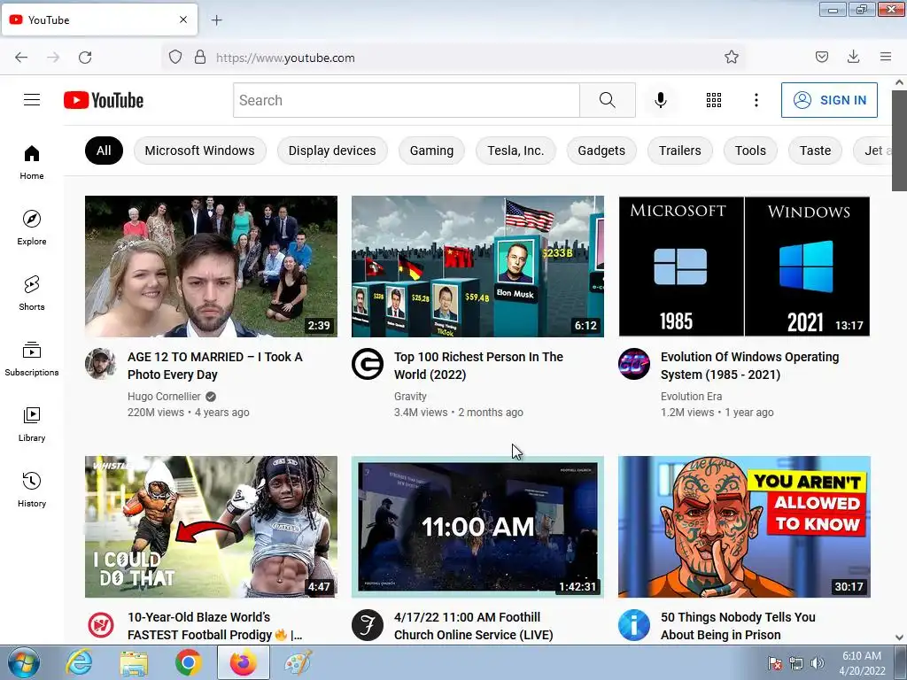Open Hugo Cornellier channel avatar
The image size is (907, 680).
101,364
